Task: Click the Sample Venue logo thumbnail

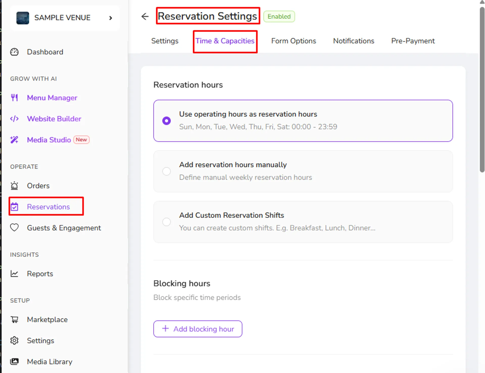Action: (23, 18)
